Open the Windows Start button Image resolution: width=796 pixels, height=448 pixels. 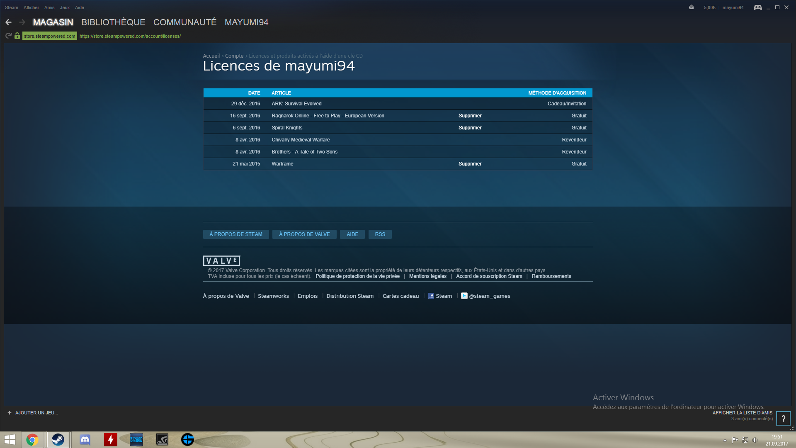10,440
